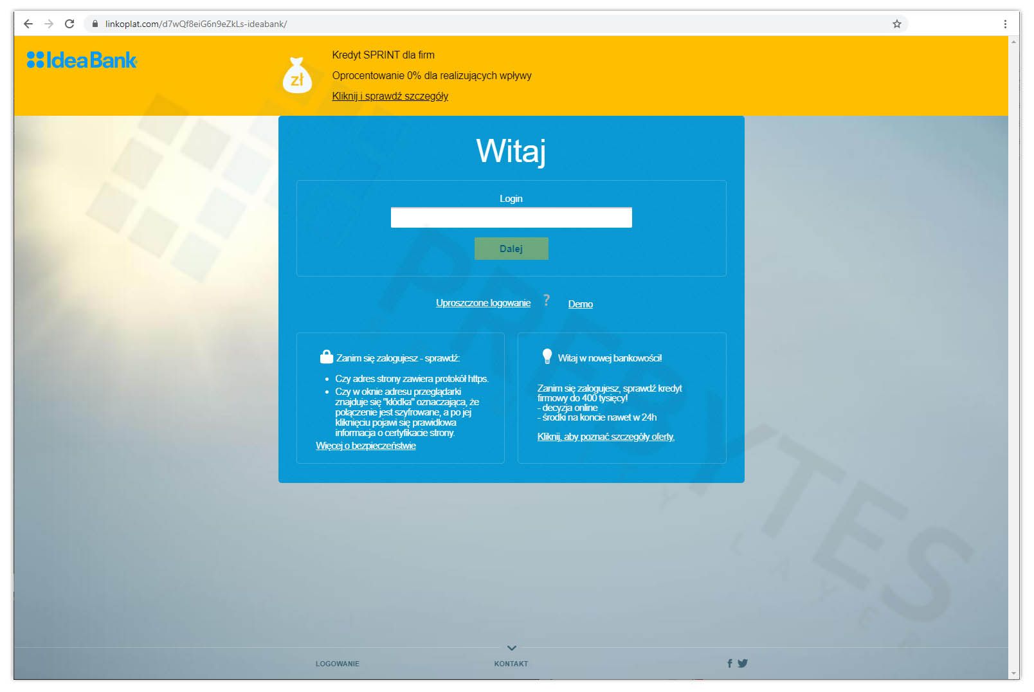
Task: Select KONTAKT in the footer menu
Action: [x=511, y=664]
